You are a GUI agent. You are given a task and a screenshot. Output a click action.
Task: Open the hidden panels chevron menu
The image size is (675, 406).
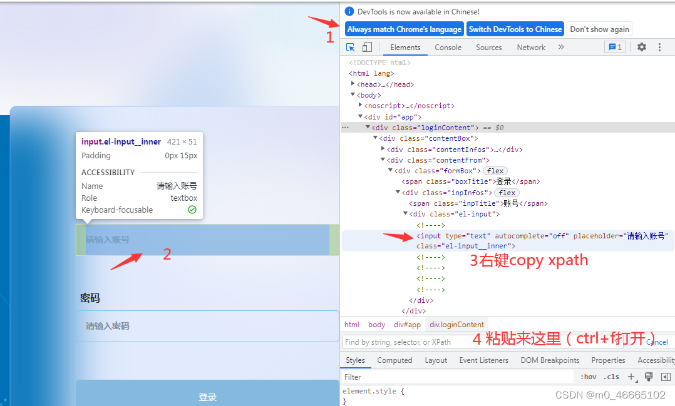[x=561, y=47]
